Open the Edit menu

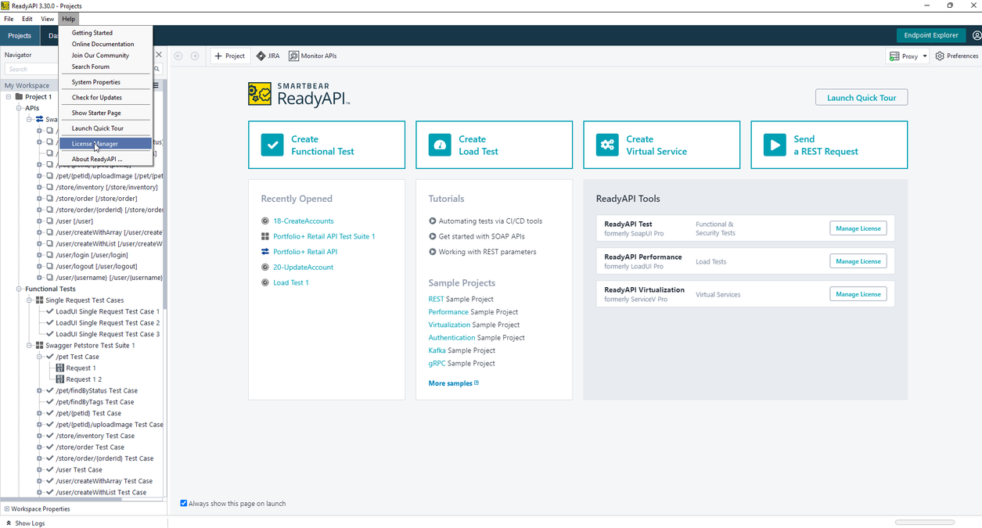point(27,19)
